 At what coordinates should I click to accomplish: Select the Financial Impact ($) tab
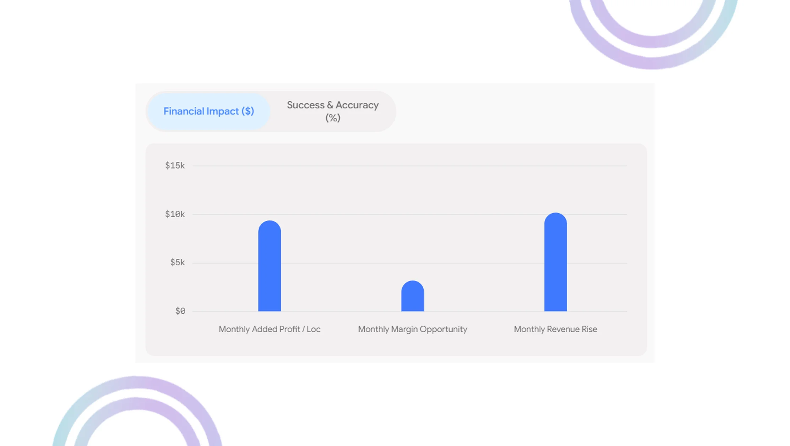point(209,111)
